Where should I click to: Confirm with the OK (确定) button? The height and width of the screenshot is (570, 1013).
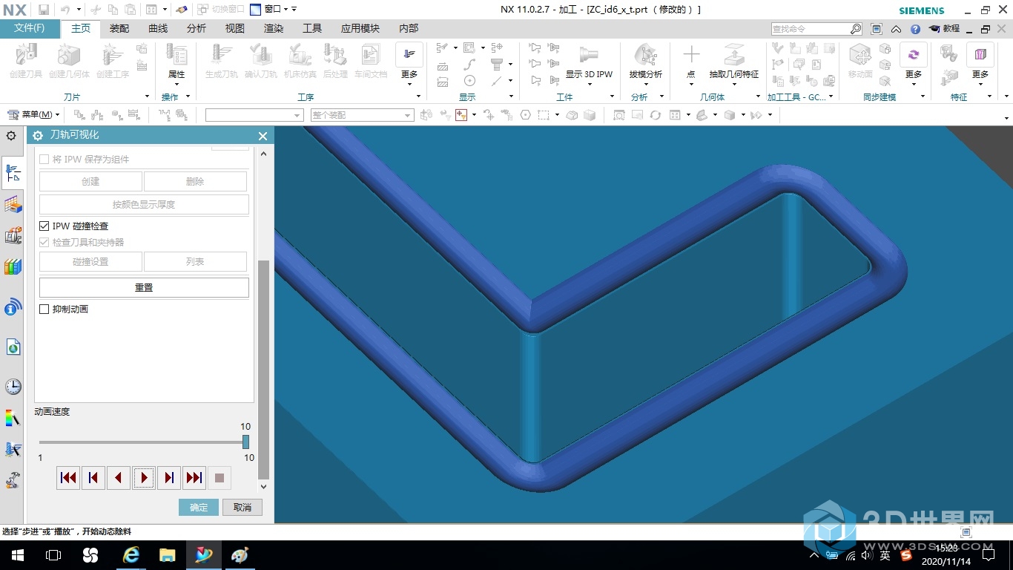(199, 507)
